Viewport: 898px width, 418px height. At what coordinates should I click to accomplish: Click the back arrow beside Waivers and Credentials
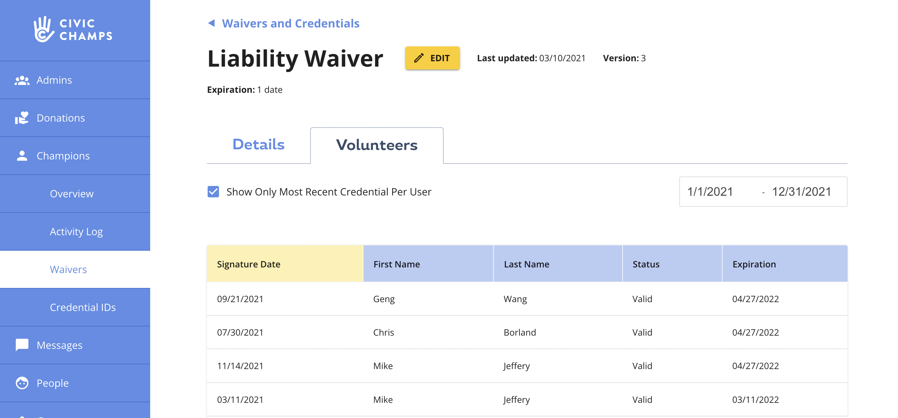211,23
